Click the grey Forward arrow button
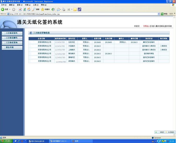176x143 pixels. coord(14,9)
